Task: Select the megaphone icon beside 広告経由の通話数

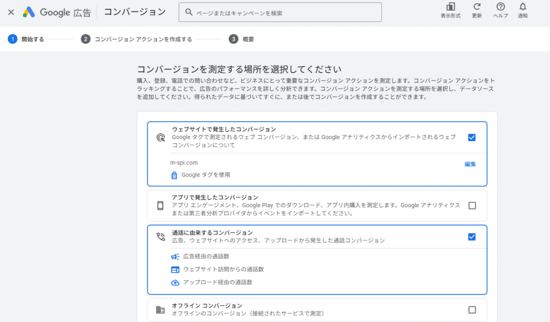Action: click(174, 257)
